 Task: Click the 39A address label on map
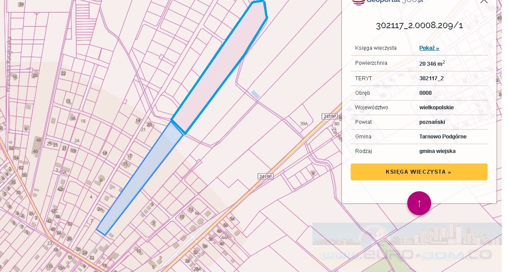tap(304, 123)
